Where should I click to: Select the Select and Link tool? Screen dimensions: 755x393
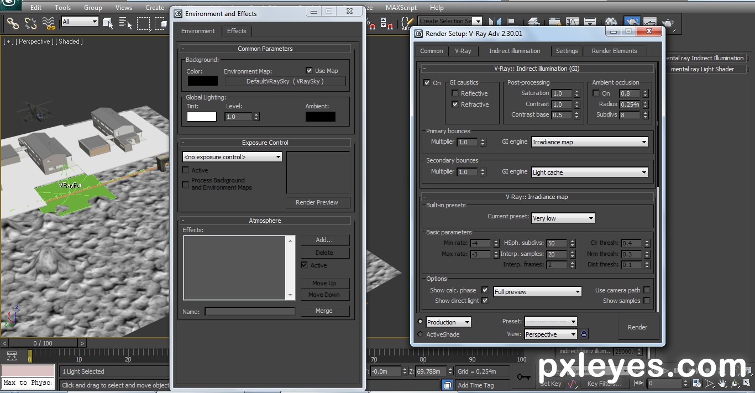[x=13, y=23]
